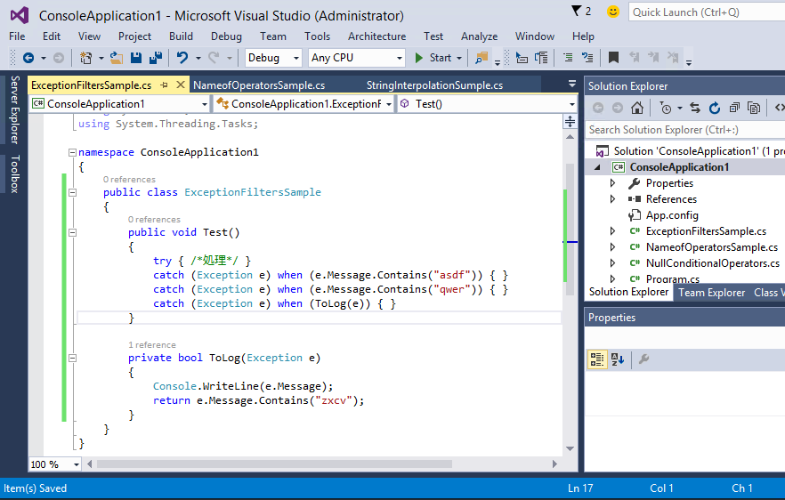Close the ExceptionFiltersSample.cs tab
785x500 pixels.
181,85
